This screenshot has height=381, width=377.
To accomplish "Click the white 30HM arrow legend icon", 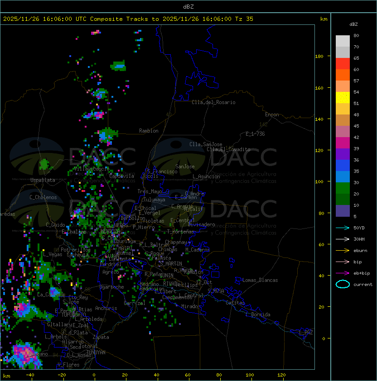I will tap(343, 239).
